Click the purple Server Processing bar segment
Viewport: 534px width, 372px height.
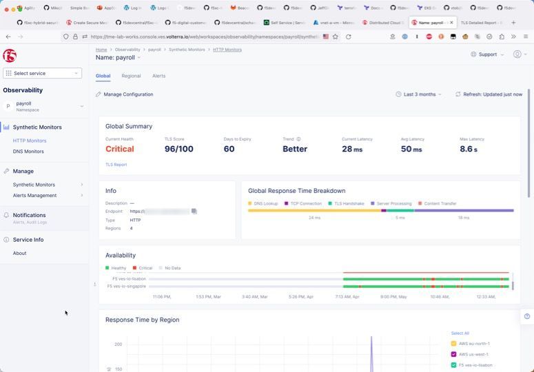coord(464,211)
